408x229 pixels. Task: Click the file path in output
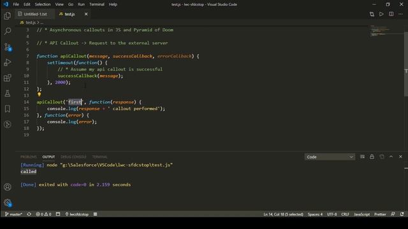click(x=116, y=165)
